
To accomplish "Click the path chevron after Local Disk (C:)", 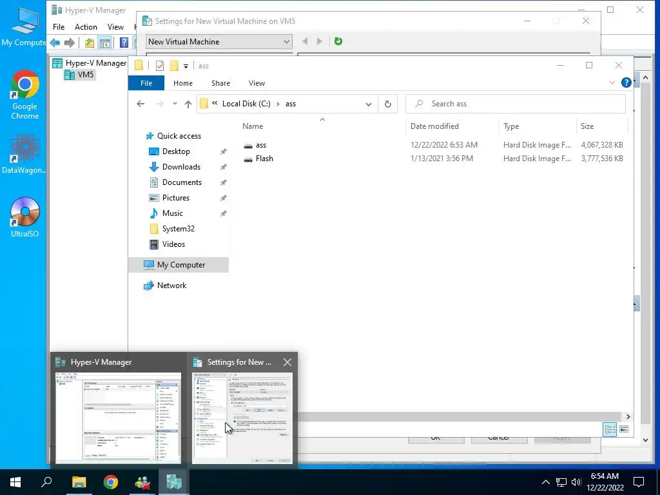I will coord(278,104).
